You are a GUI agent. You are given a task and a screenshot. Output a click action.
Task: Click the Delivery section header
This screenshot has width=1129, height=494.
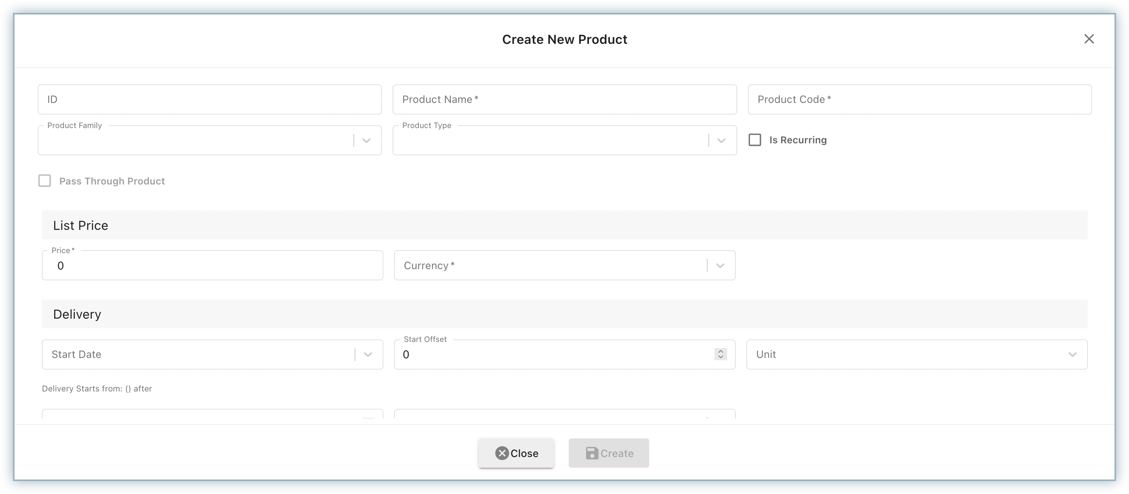click(x=77, y=314)
